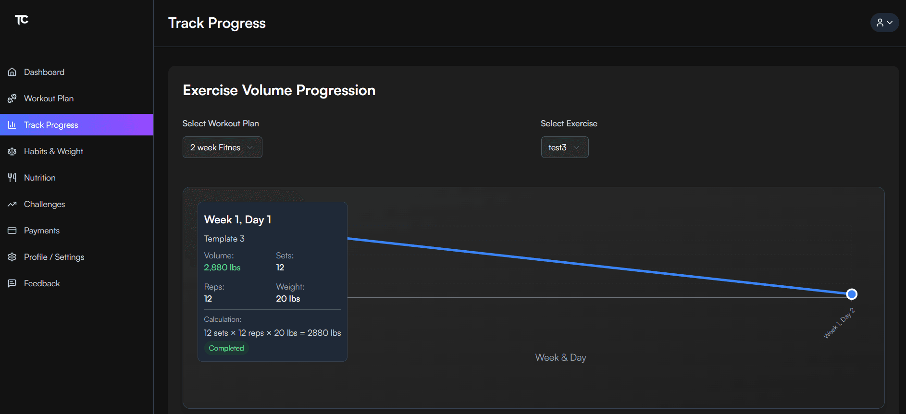This screenshot has width=906, height=414.
Task: Expand the user profile chevron
Action: pos(890,23)
